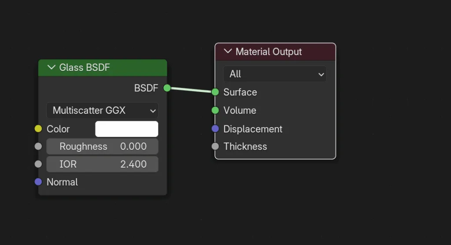The width and height of the screenshot is (451, 245).
Task: Collapse the Glass BSDF node
Action: (x=51, y=67)
